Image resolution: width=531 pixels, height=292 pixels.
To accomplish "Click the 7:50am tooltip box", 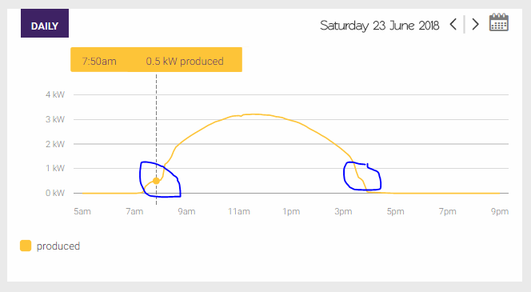I will click(156, 60).
